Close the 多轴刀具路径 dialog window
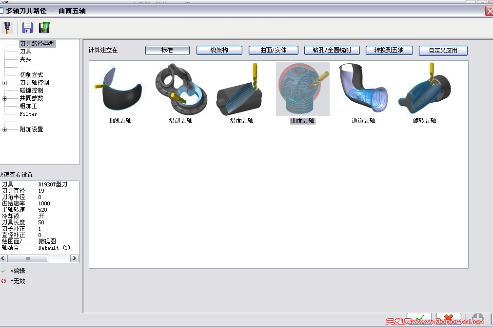 click(x=489, y=11)
